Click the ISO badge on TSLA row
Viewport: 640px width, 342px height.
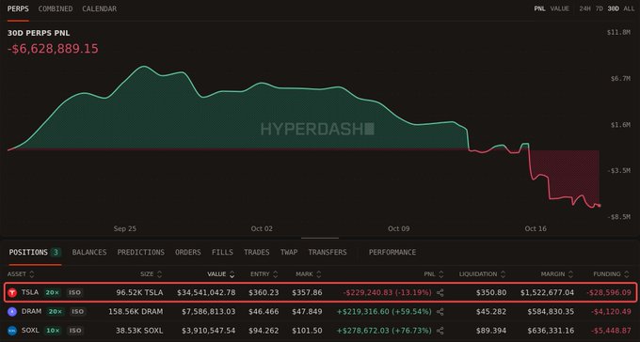pyautogui.click(x=74, y=293)
